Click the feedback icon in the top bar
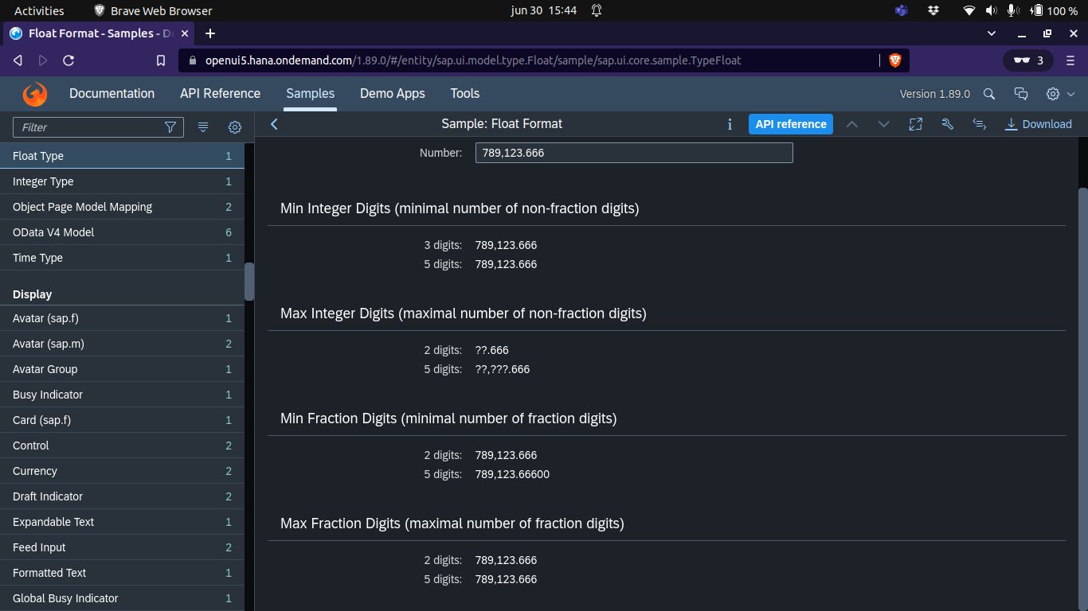The image size is (1088, 611). (1021, 93)
